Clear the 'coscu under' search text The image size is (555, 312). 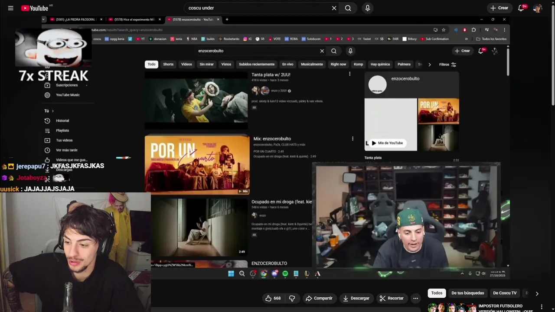click(x=334, y=8)
